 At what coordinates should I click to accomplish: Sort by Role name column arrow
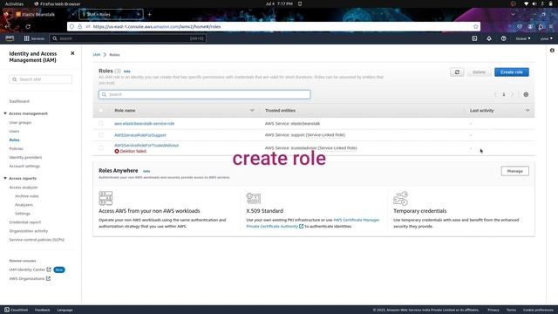coord(252,111)
